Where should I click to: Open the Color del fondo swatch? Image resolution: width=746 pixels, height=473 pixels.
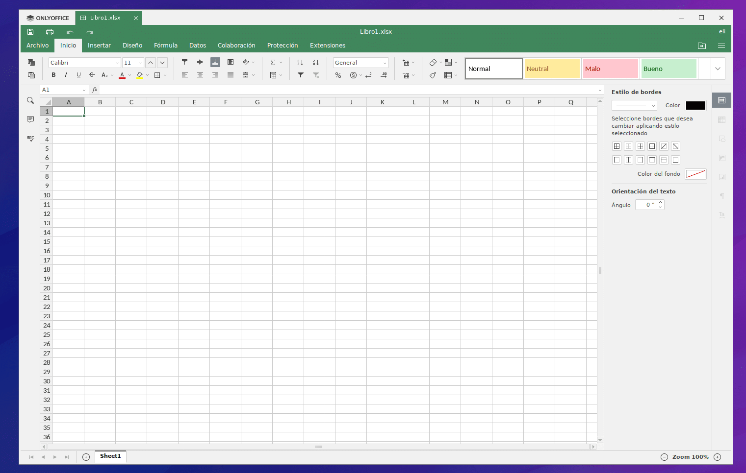tap(695, 174)
